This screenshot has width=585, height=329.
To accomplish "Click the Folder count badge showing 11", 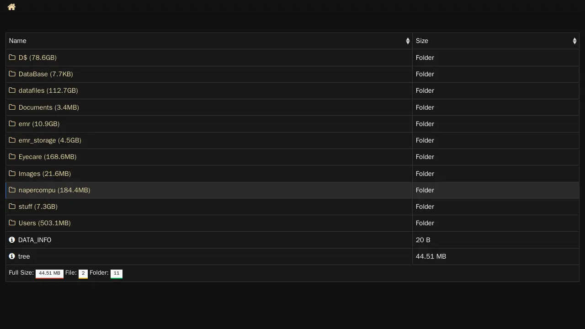I will point(117,273).
